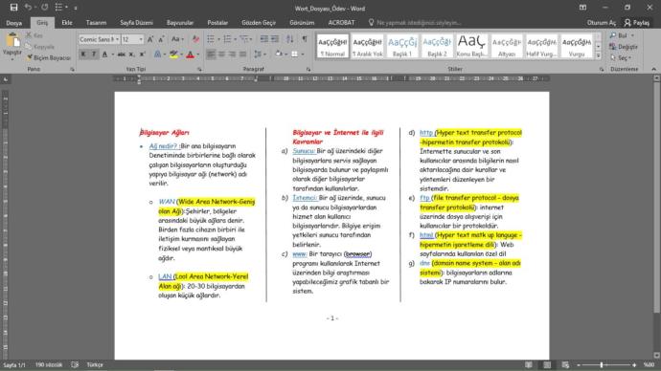Click the zoom in plus icon
The height and width of the screenshot is (371, 661).
coord(634,365)
